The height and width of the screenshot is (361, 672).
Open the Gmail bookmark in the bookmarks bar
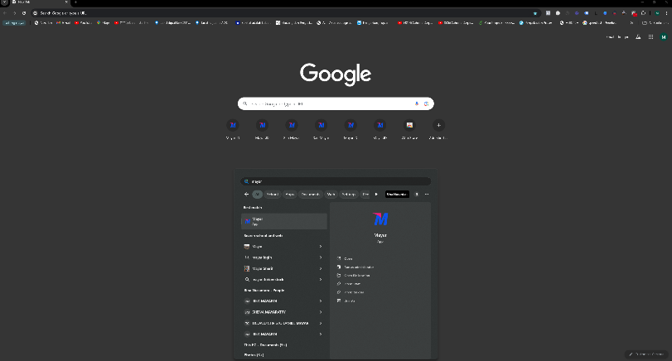[x=64, y=22]
